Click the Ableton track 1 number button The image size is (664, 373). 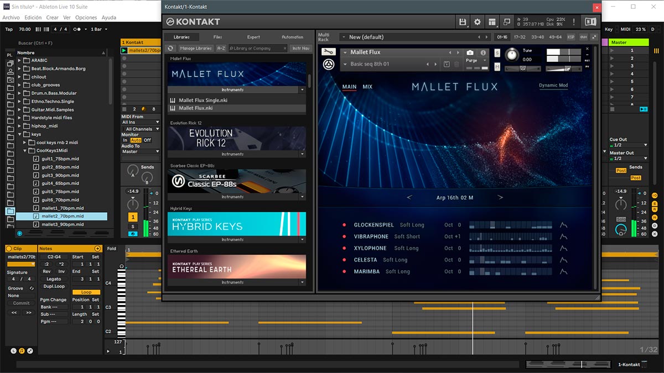pyautogui.click(x=133, y=217)
